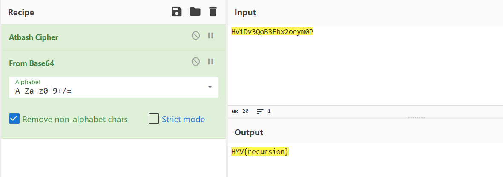Load a recipe via folder icon

[195, 12]
